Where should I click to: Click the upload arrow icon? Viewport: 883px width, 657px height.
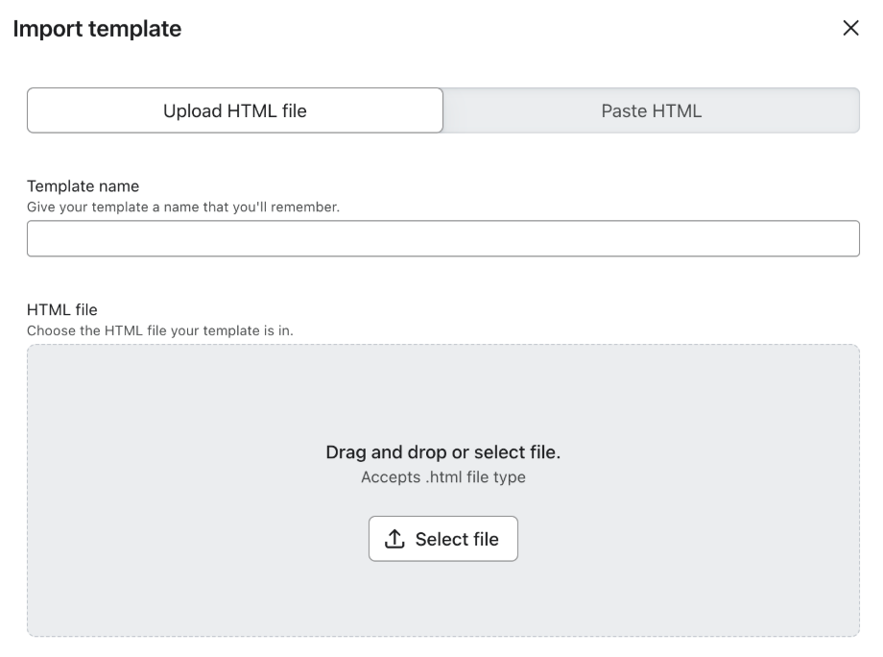(x=394, y=539)
